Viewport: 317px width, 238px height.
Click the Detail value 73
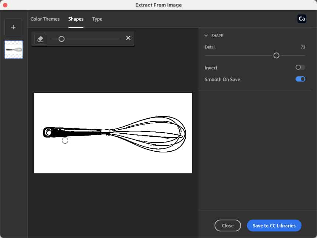pyautogui.click(x=303, y=47)
